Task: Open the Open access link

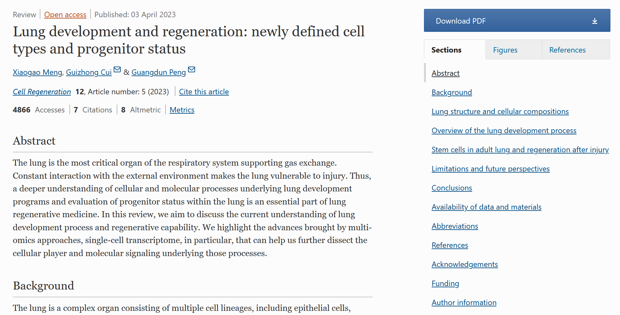Action: [x=65, y=15]
